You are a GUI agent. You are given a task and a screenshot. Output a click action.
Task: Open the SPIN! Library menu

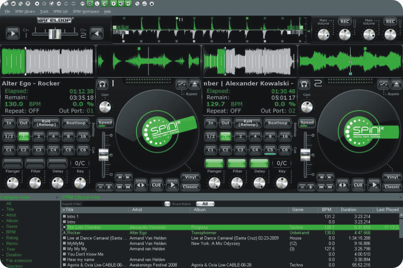24,11
